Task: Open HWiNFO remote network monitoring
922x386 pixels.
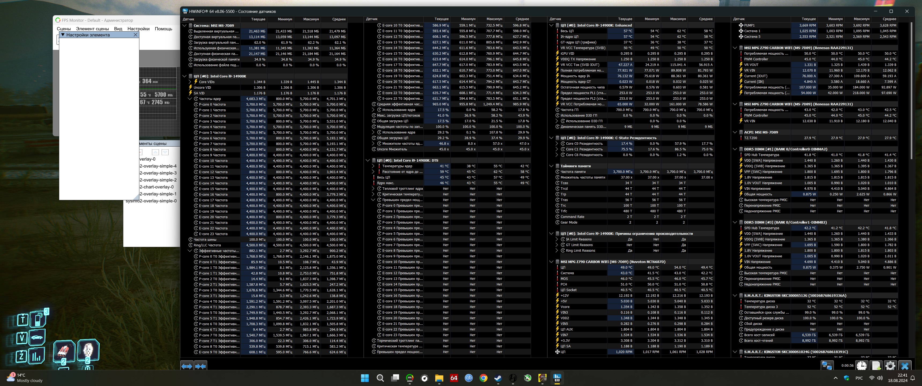Action: (827, 366)
